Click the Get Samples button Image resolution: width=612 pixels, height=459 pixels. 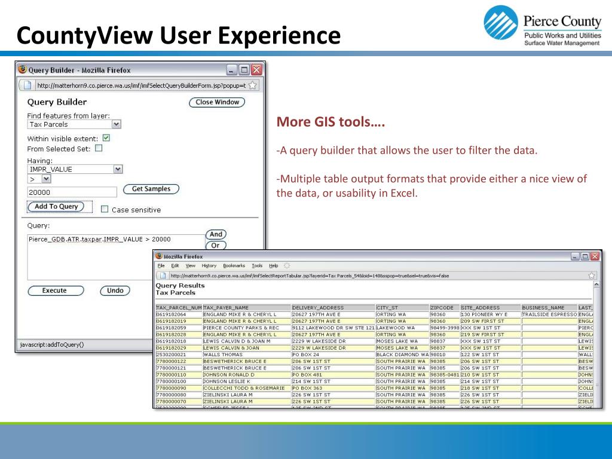(x=151, y=189)
